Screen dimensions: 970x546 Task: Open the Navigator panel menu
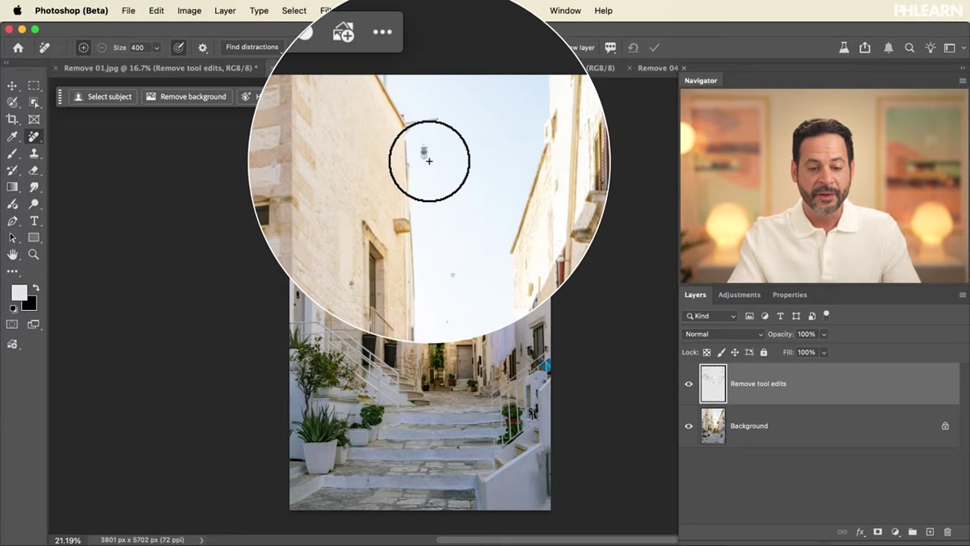tap(962, 81)
